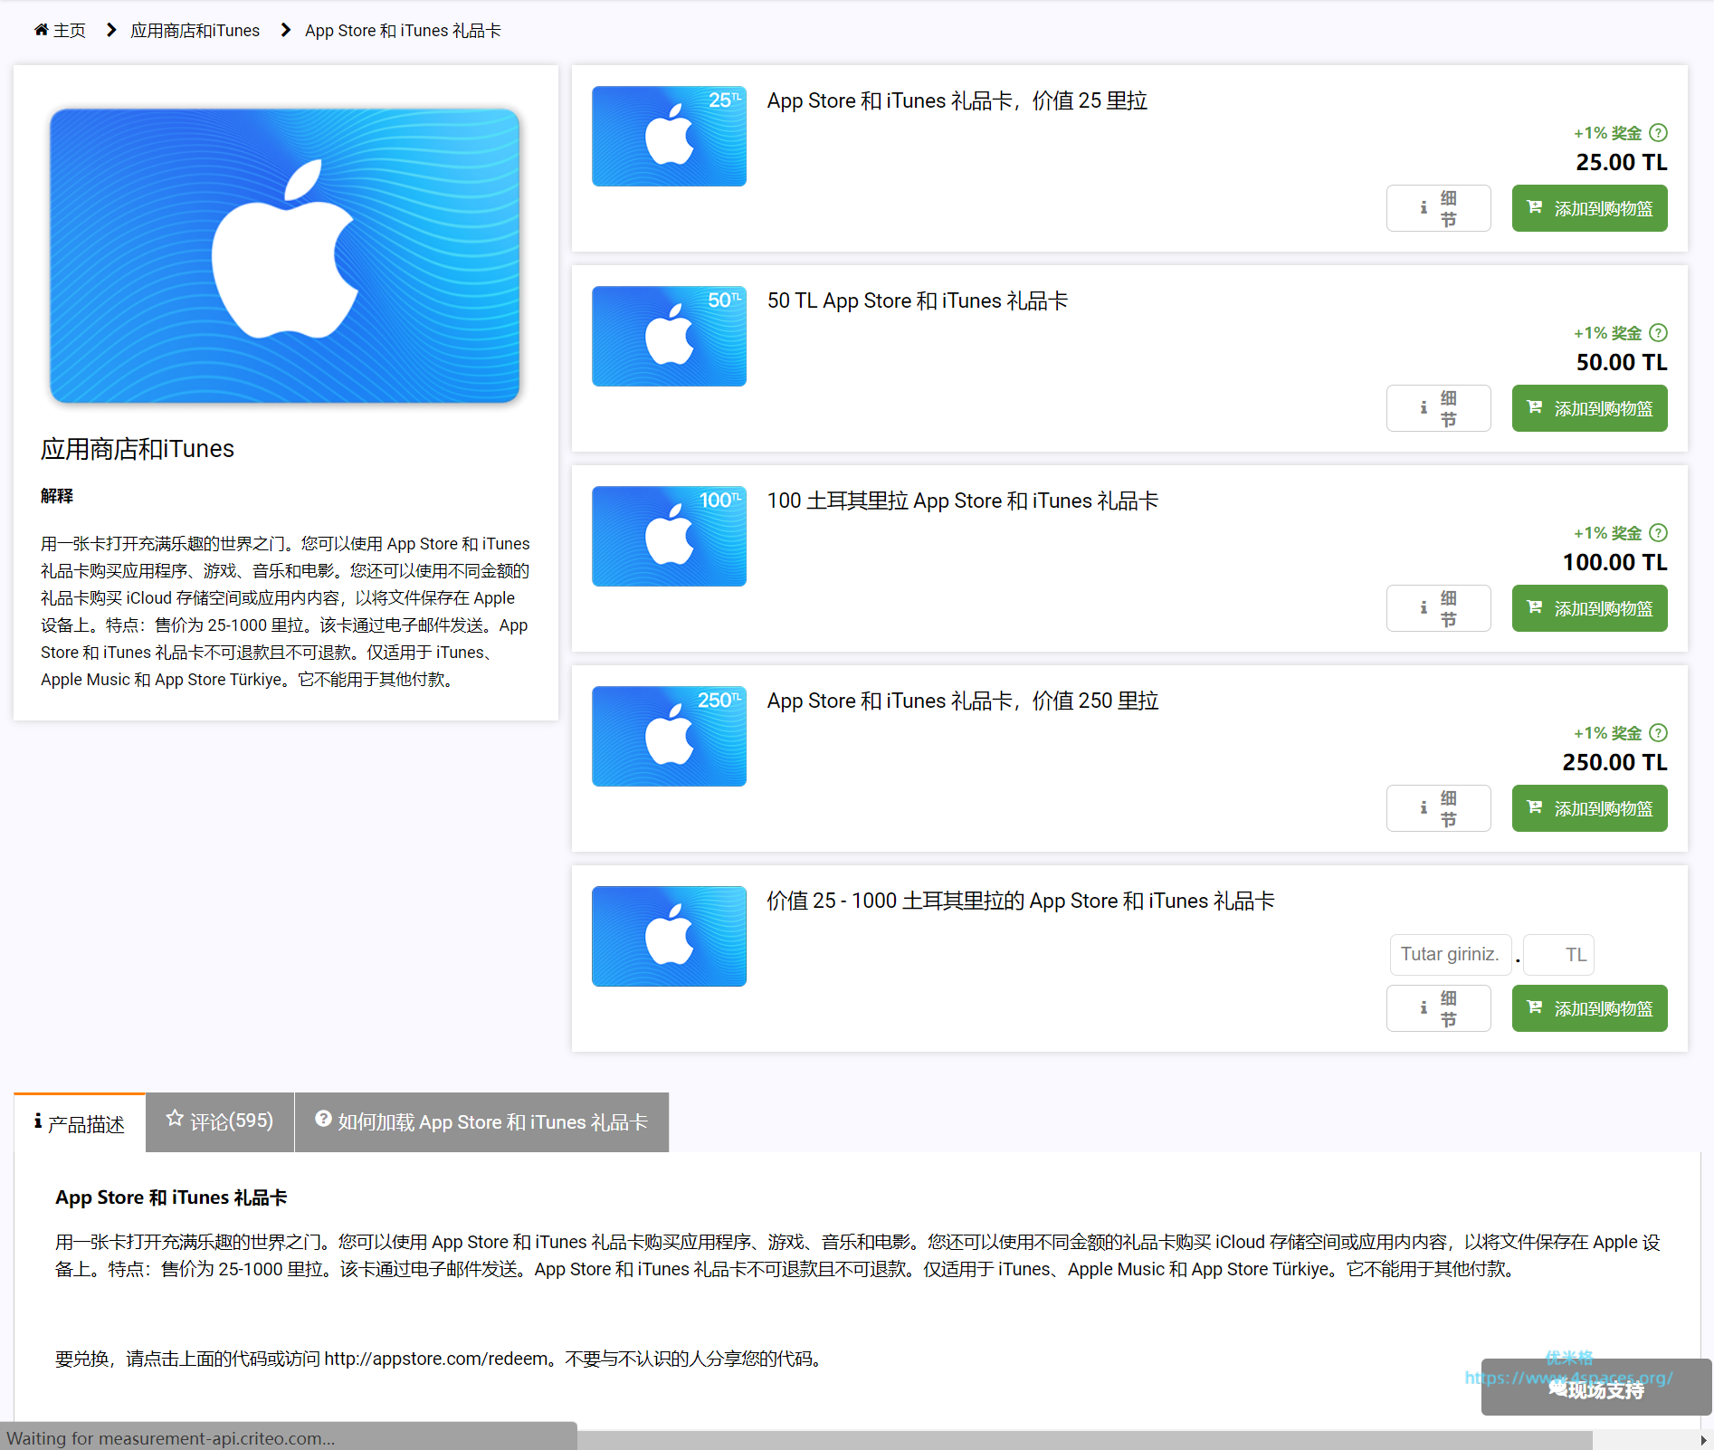Switch to the 评论(595) reviews tab
The width and height of the screenshot is (1714, 1450).
pyautogui.click(x=220, y=1121)
